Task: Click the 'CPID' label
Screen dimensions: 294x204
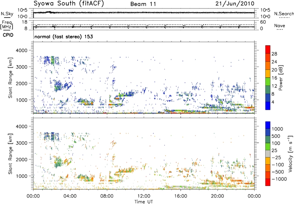Action: click(x=8, y=35)
